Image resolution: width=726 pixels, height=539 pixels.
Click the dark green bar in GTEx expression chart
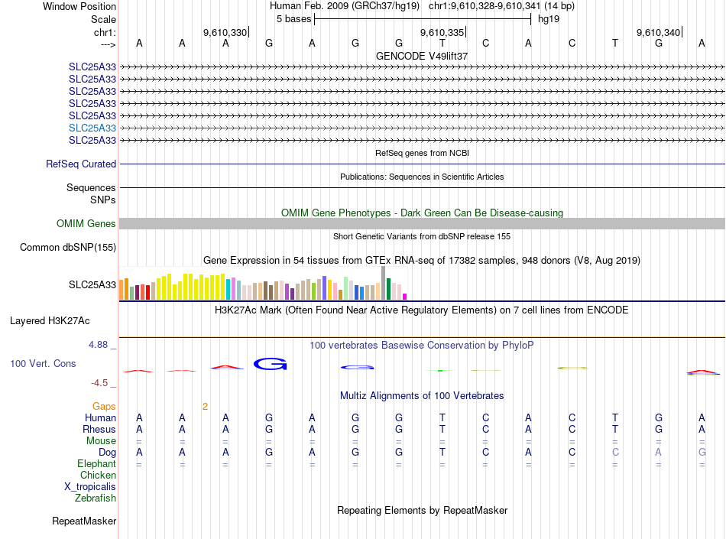(x=388, y=289)
